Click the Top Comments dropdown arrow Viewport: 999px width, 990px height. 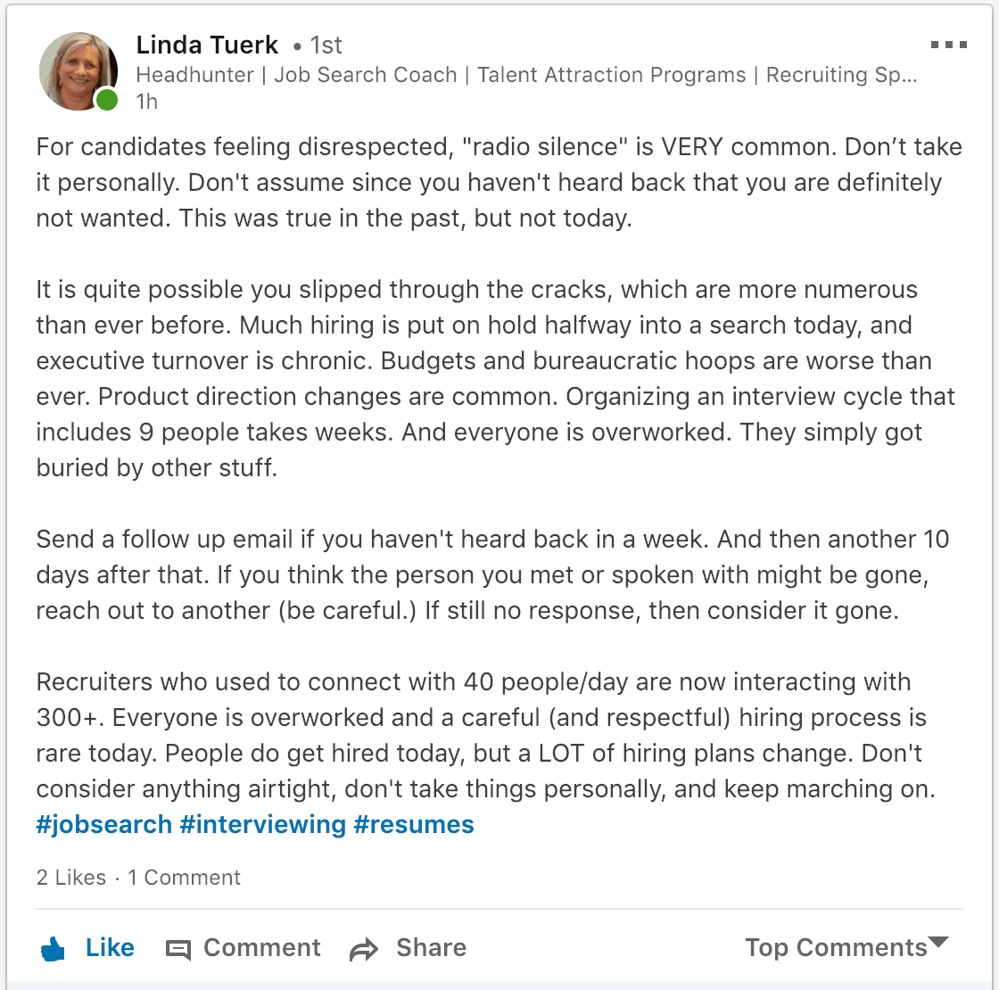coord(938,943)
